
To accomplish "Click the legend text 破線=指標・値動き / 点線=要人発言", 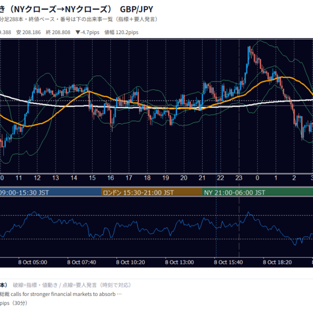I will (x=71, y=285).
